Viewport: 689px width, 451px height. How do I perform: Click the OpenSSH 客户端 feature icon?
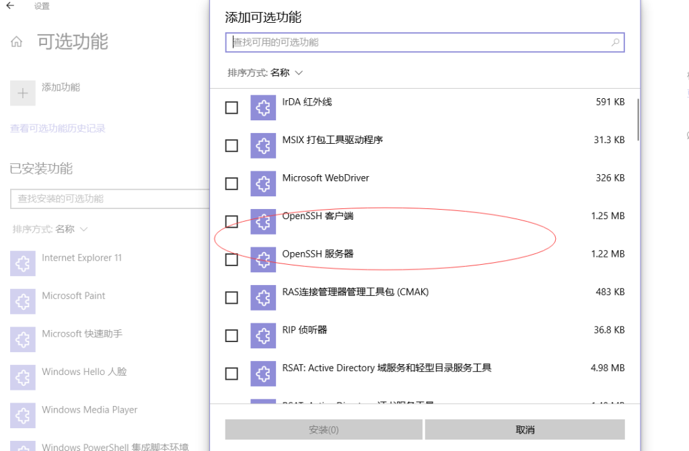(263, 221)
